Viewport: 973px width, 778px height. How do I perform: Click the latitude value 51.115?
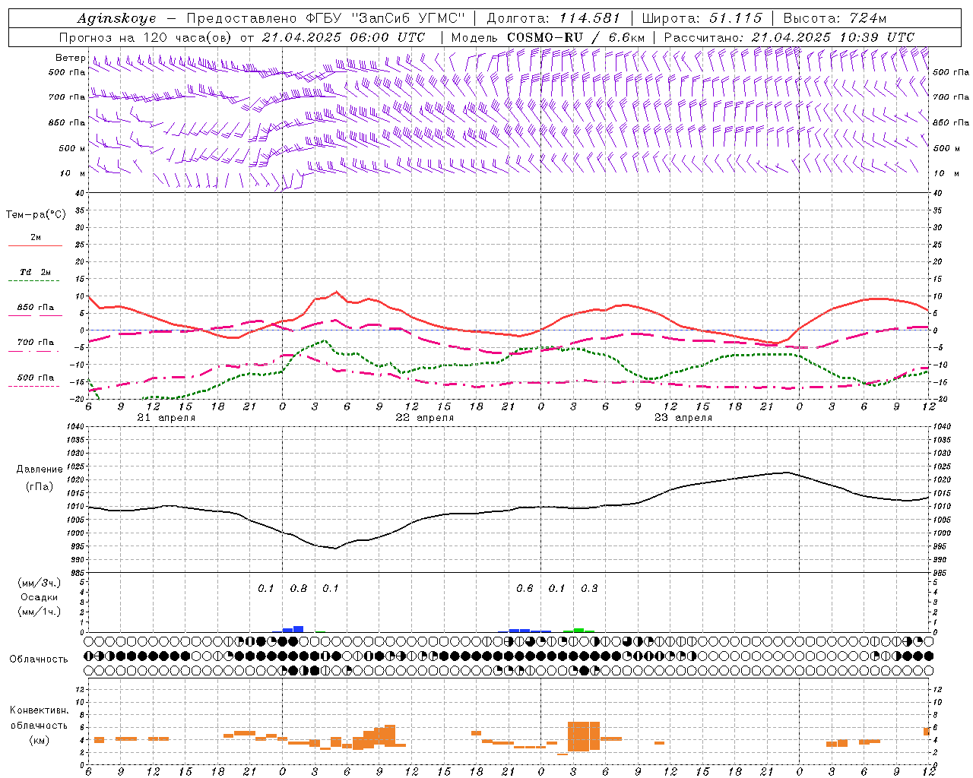pos(735,18)
